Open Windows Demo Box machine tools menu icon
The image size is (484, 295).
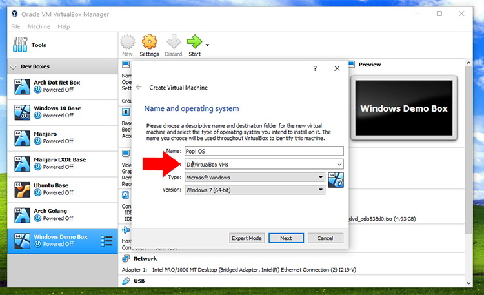(x=106, y=241)
